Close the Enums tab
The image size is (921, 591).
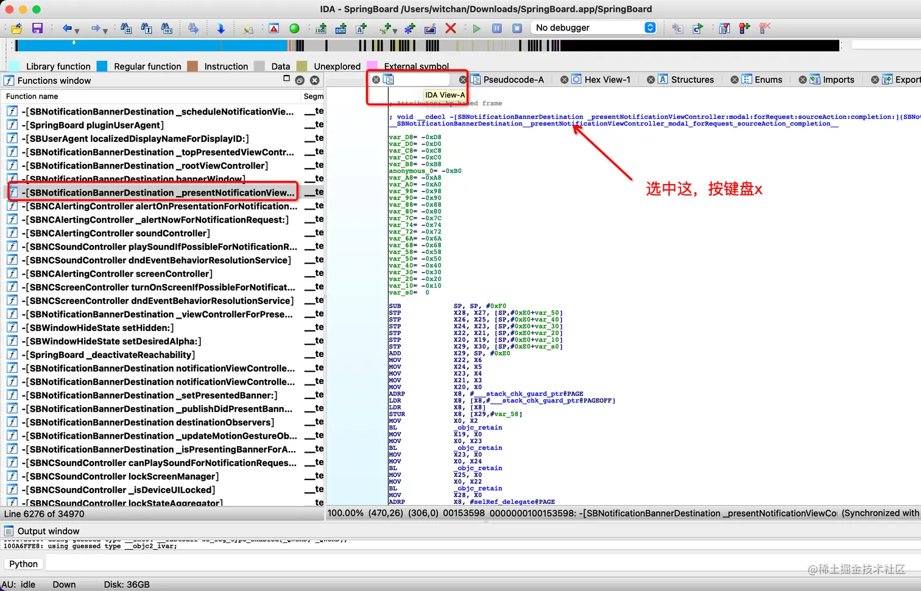click(735, 80)
